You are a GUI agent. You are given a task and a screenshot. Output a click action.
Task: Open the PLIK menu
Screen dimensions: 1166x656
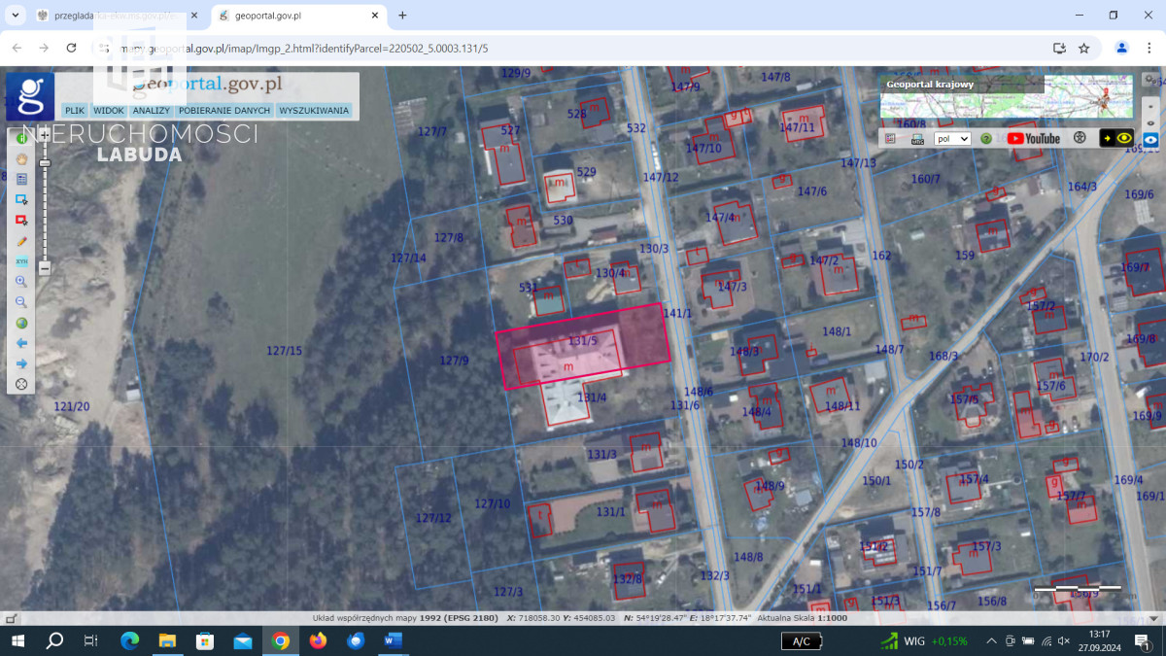pos(75,111)
